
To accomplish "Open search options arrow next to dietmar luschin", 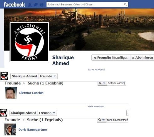I will point(104,83).
